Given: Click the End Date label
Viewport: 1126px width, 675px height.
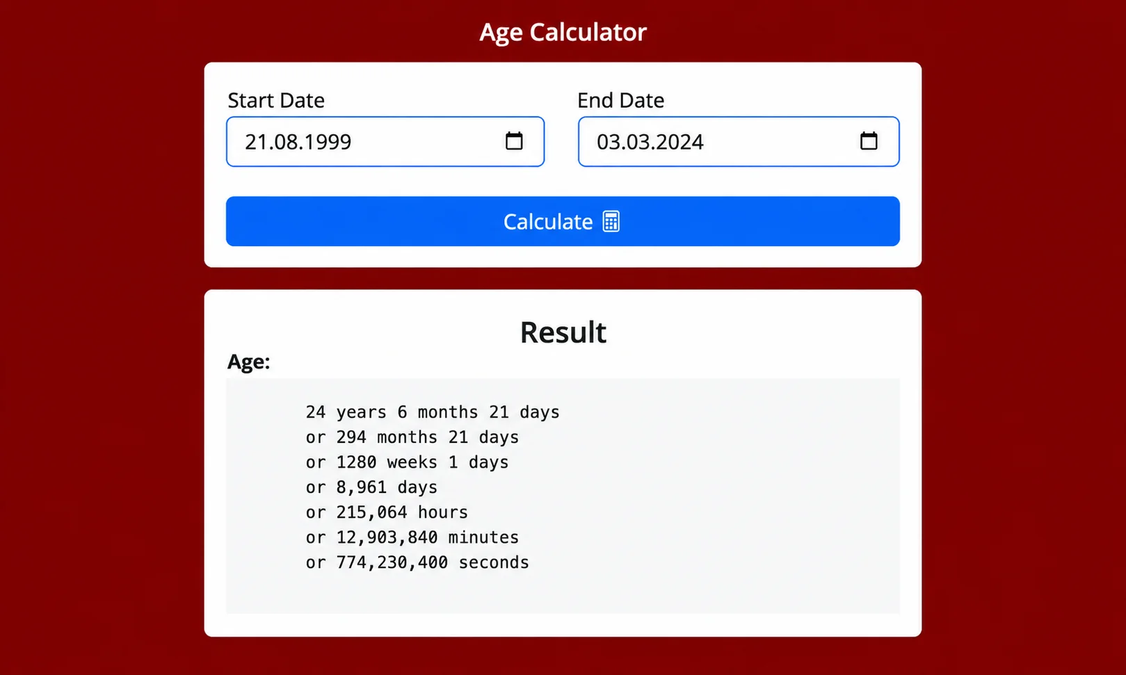Looking at the screenshot, I should tap(620, 100).
